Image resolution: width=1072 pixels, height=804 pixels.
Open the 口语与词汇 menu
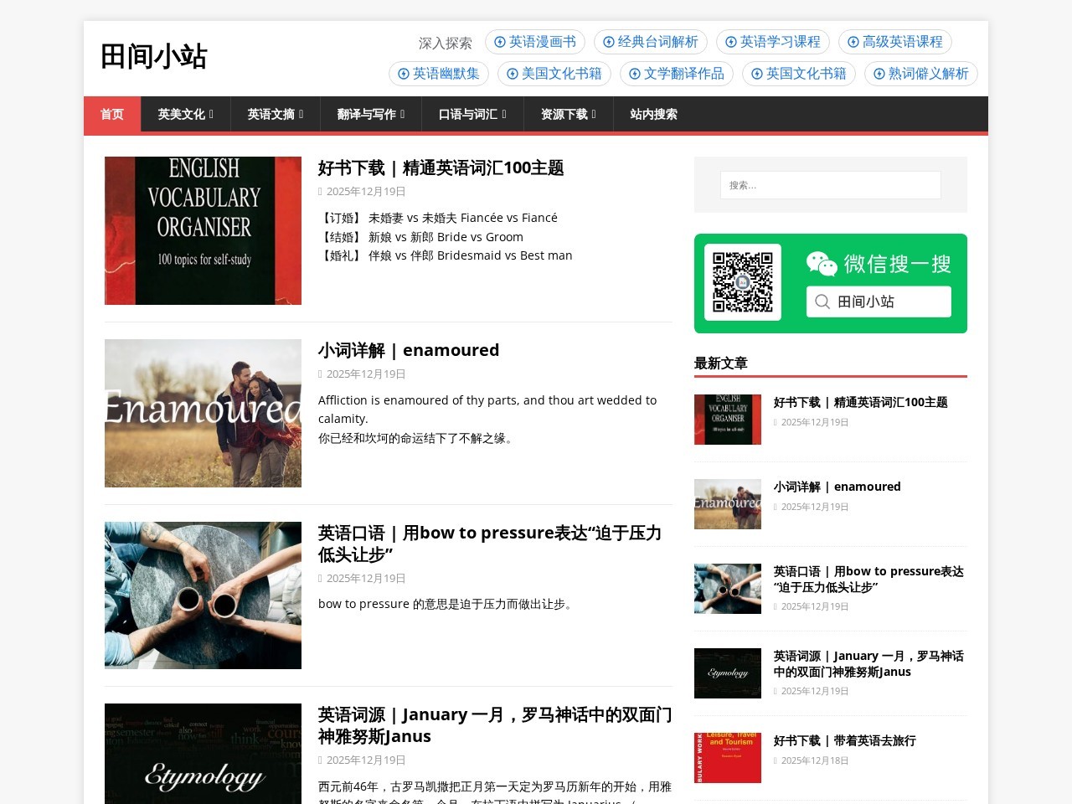(x=472, y=115)
